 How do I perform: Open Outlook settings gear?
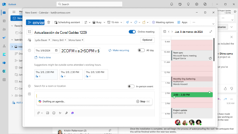tap(197, 4)
